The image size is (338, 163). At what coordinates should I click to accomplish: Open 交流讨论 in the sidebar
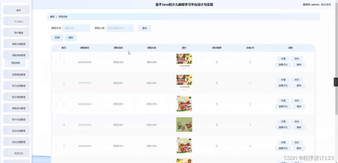(x=16, y=153)
